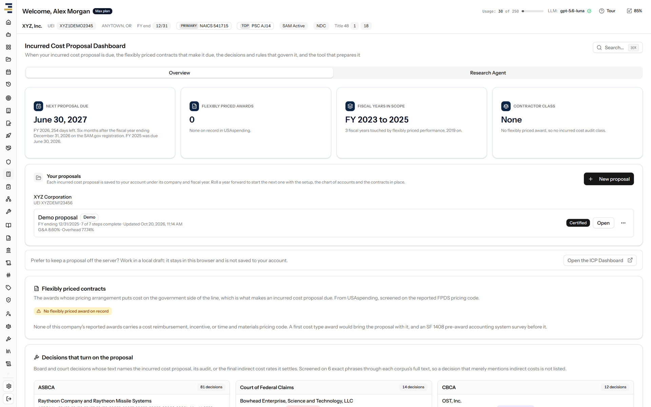Viewport: 651px width, 407px height.
Task: Open the home icon in the sidebar
Action: click(8, 22)
